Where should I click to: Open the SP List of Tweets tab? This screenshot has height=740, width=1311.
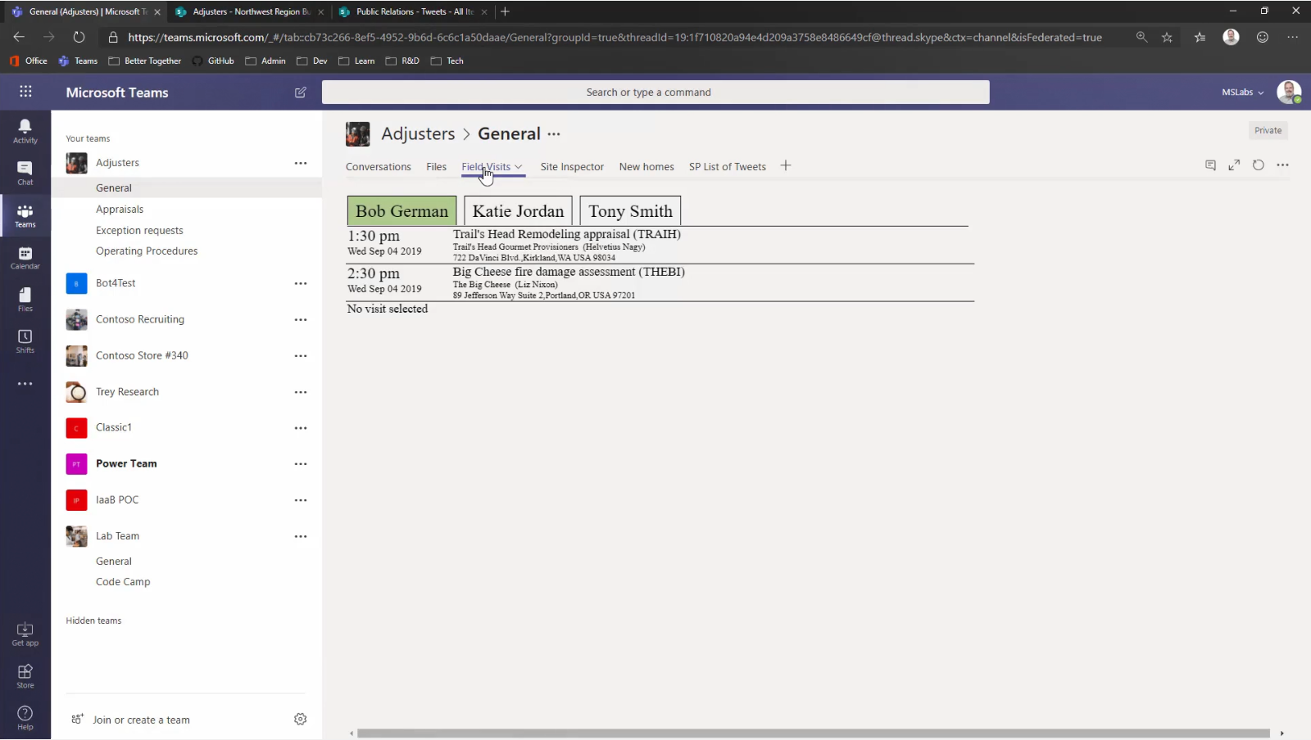[x=728, y=167]
